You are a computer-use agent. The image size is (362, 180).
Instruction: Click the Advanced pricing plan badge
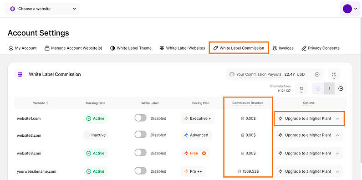click(x=196, y=135)
